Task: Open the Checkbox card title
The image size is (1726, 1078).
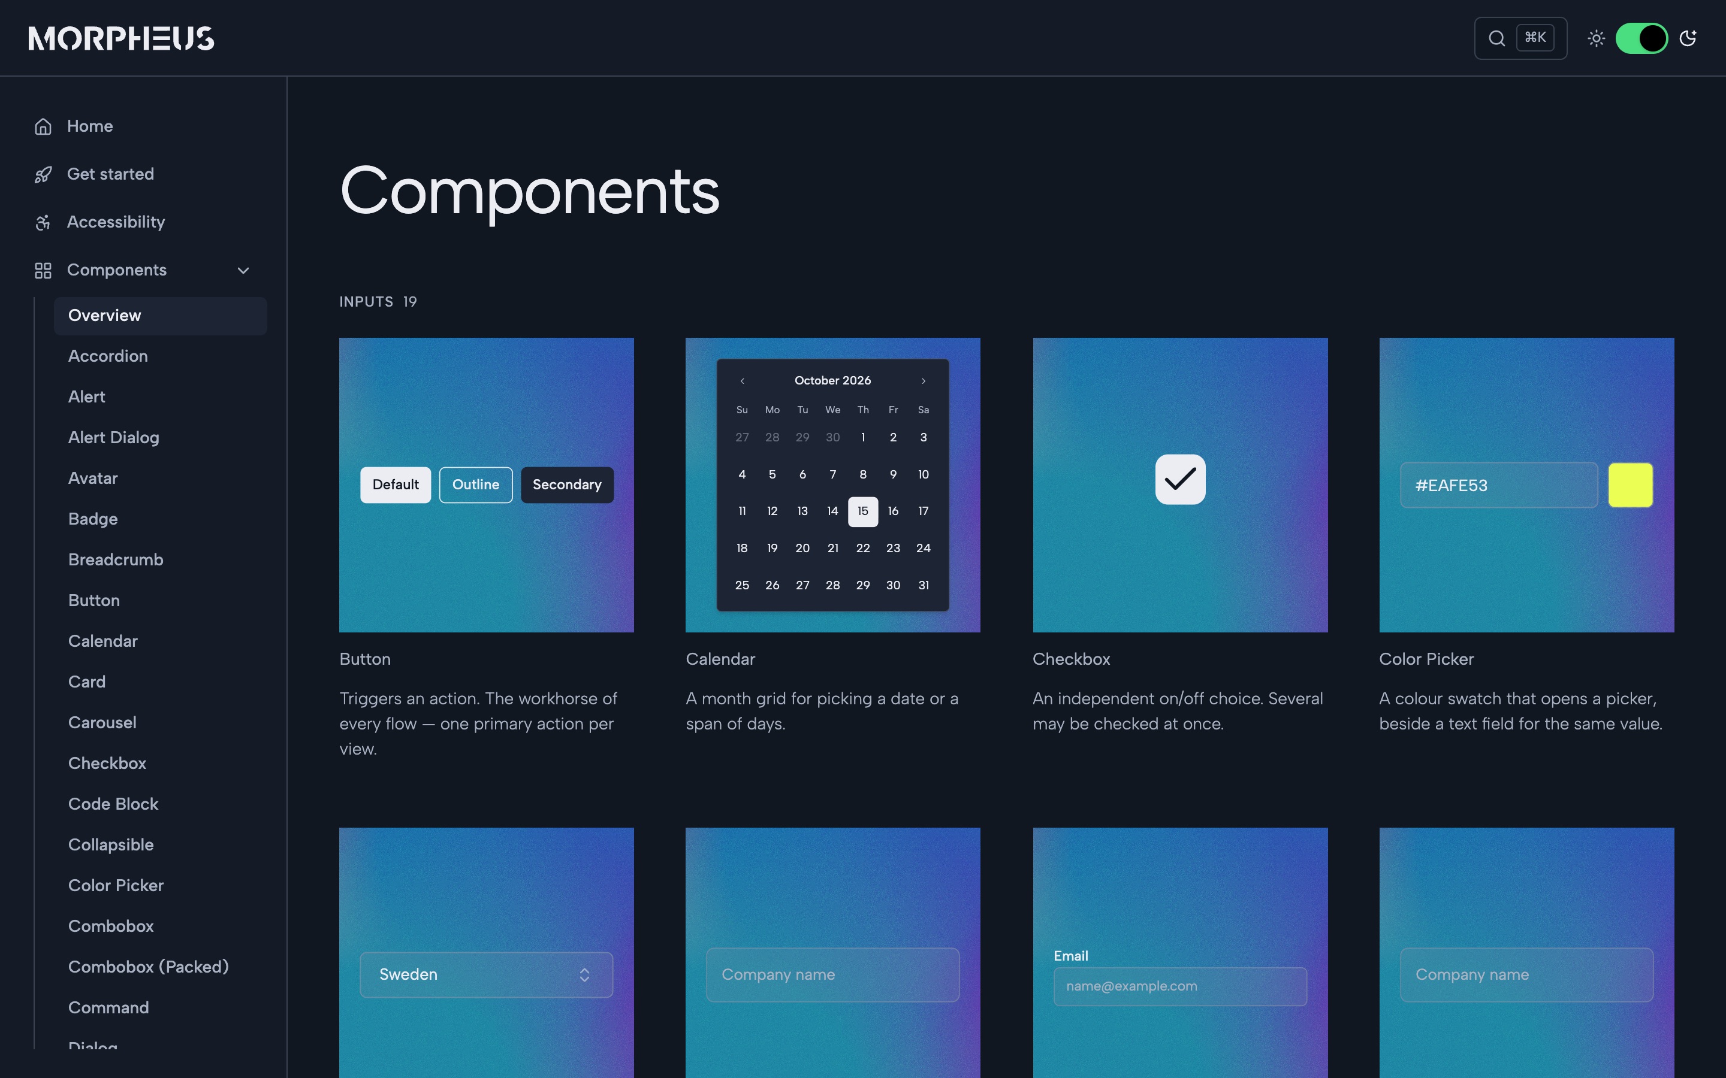Action: tap(1072, 659)
